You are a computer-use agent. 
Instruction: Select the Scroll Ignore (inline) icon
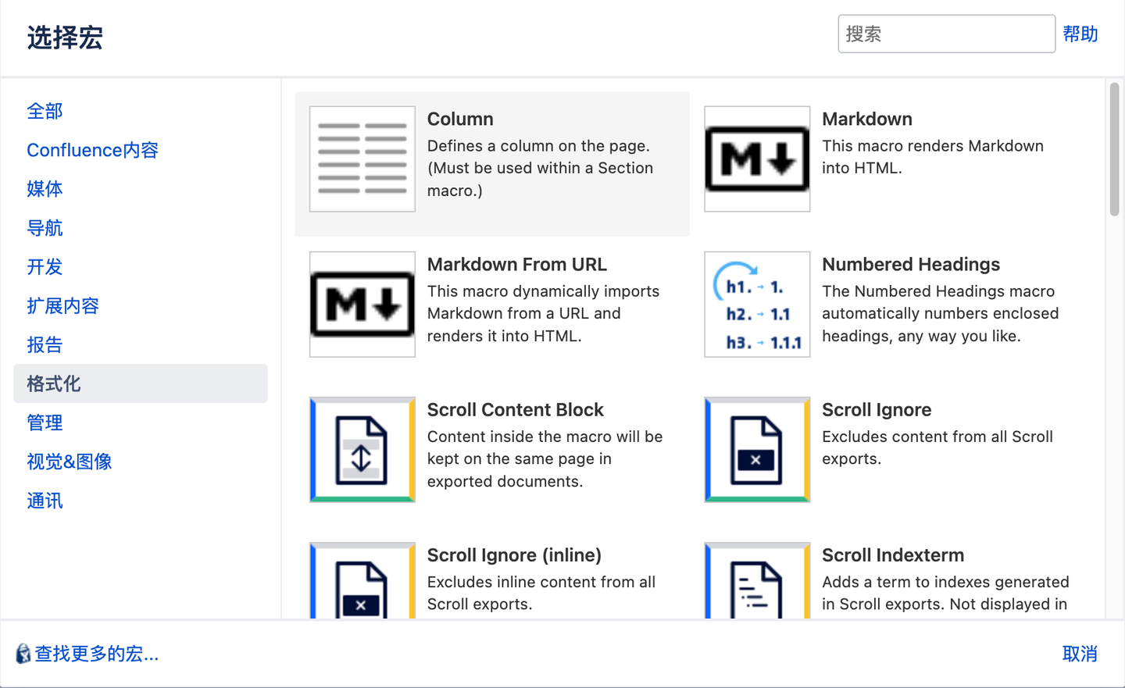coord(362,582)
